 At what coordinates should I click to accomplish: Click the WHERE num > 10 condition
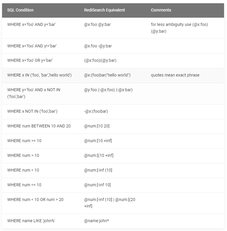23,155
